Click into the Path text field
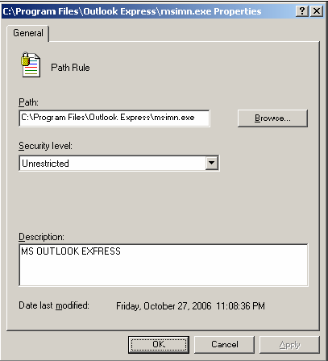This screenshot has height=361, width=328. [114, 118]
